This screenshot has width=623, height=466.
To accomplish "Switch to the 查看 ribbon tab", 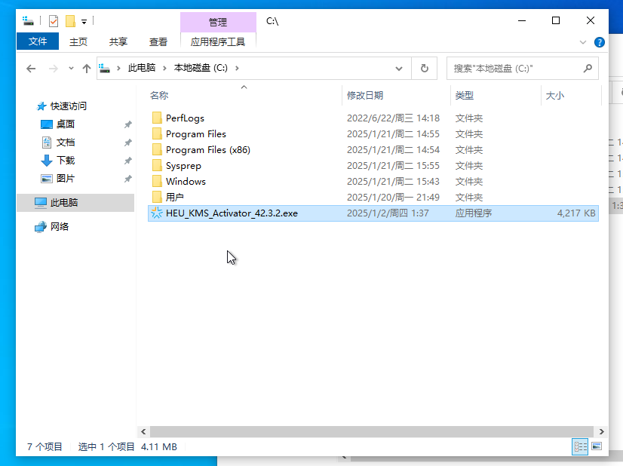I will pos(158,42).
